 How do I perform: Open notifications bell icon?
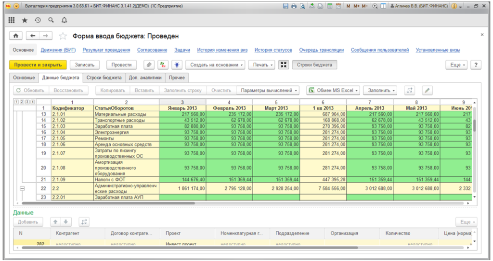pos(64,21)
